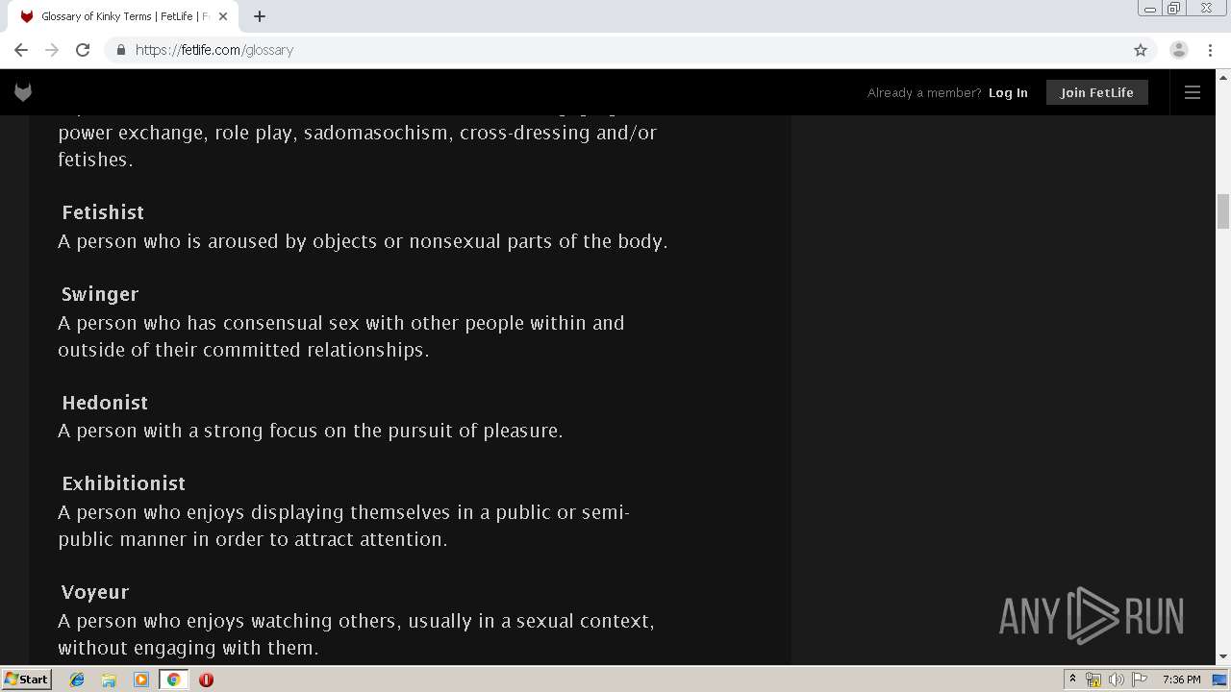
Task: Click the clock showing 7:36 PM
Action: tap(1181, 680)
